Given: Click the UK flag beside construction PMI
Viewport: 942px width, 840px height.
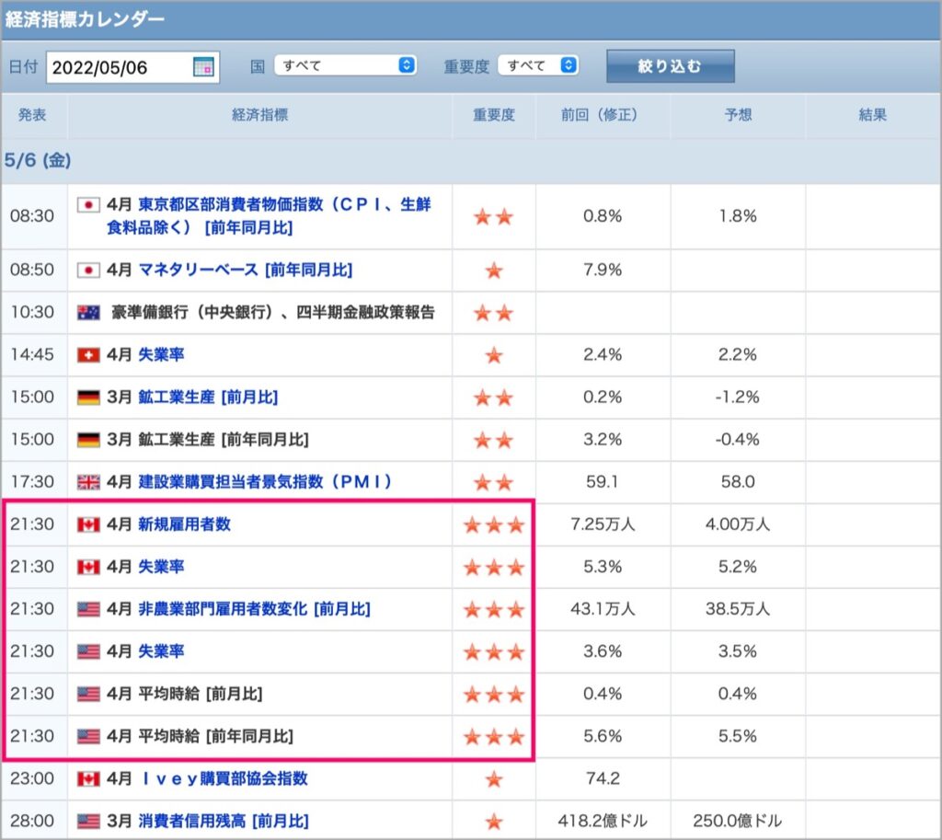Looking at the screenshot, I should click(88, 482).
